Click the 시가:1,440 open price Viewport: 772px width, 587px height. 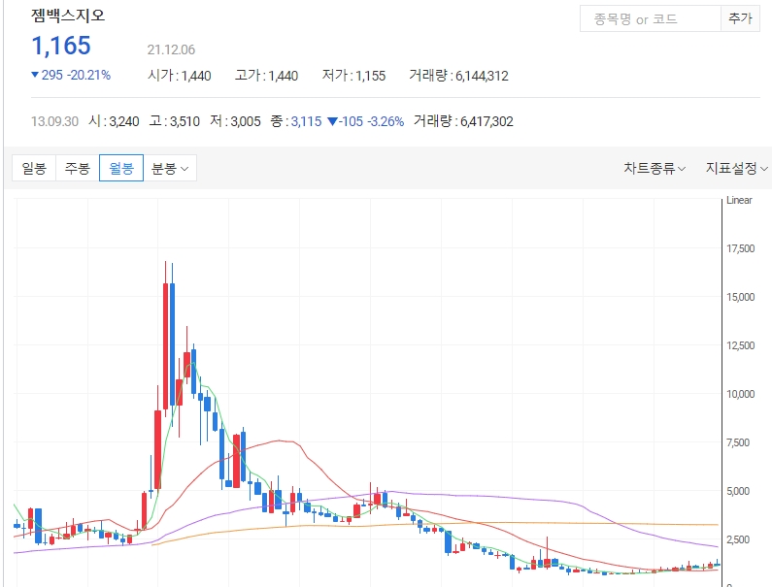[180, 76]
